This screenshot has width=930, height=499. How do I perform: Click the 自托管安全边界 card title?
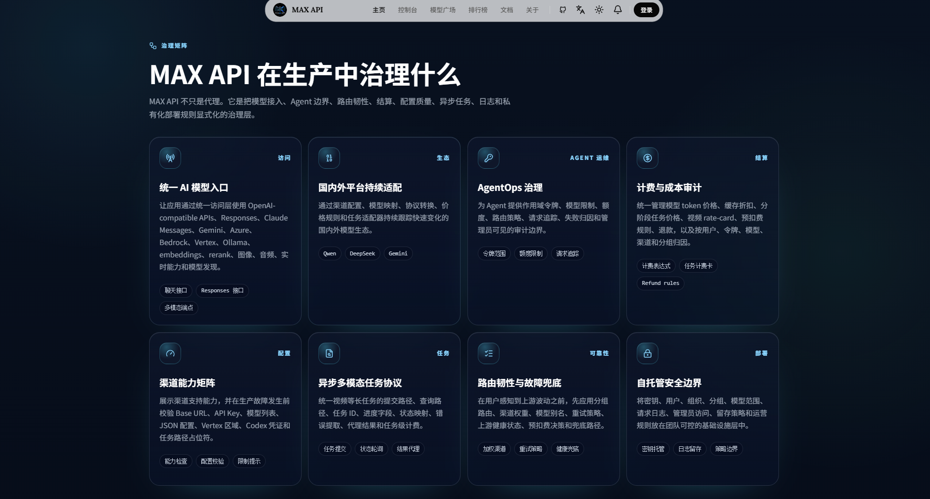click(x=669, y=383)
